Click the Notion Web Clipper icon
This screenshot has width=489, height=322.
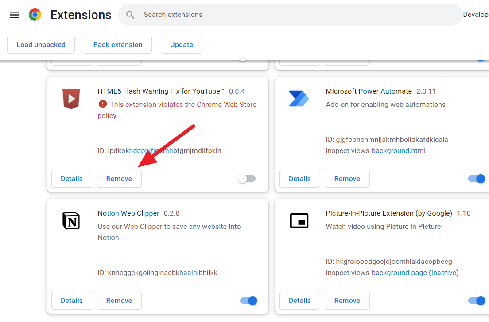[x=71, y=221]
